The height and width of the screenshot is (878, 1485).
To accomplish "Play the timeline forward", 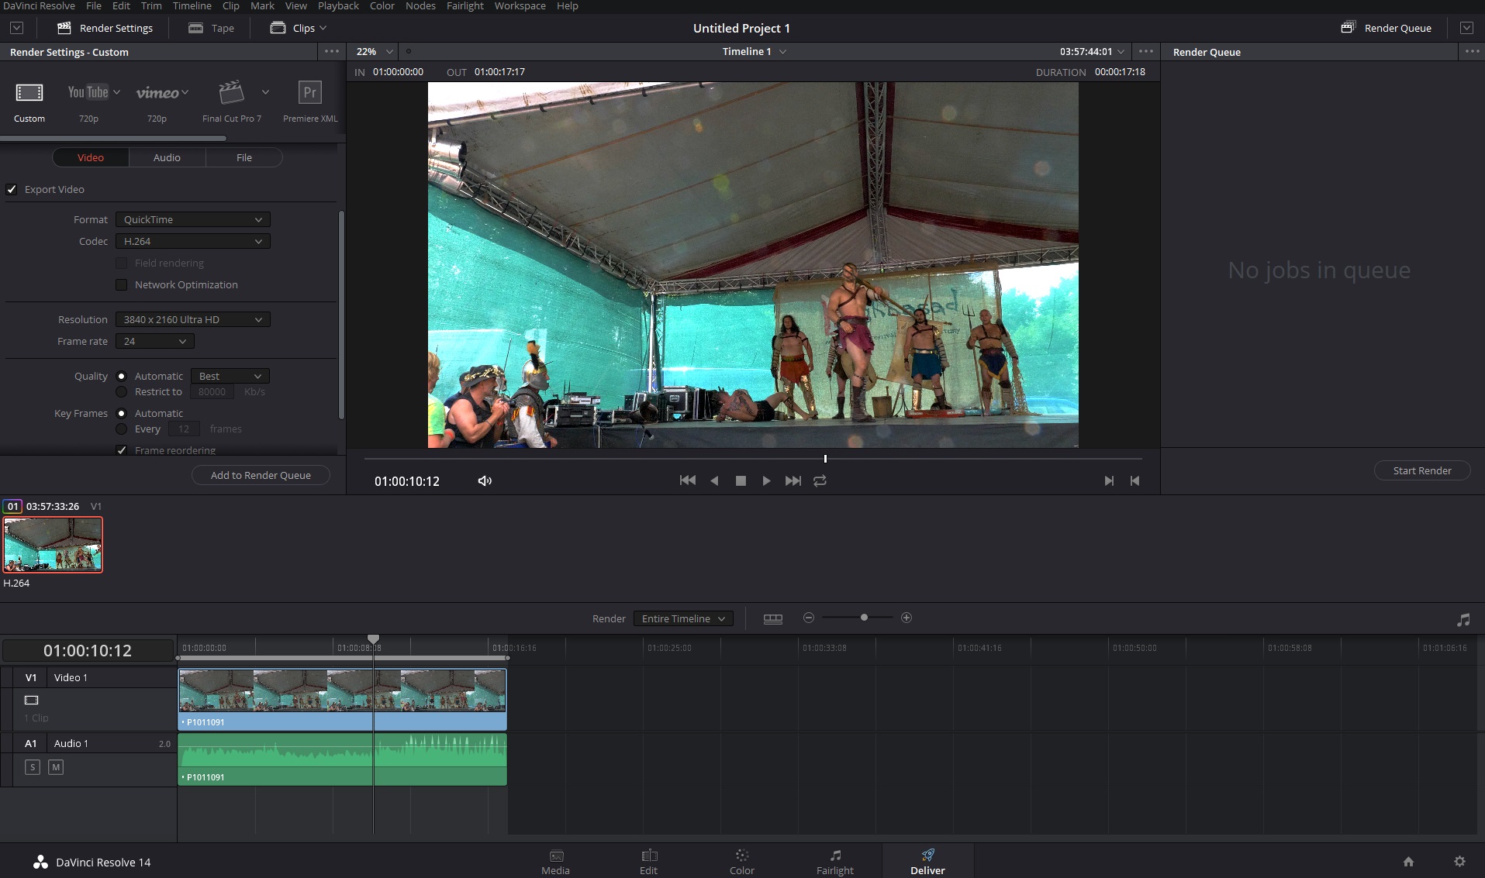I will click(x=766, y=481).
